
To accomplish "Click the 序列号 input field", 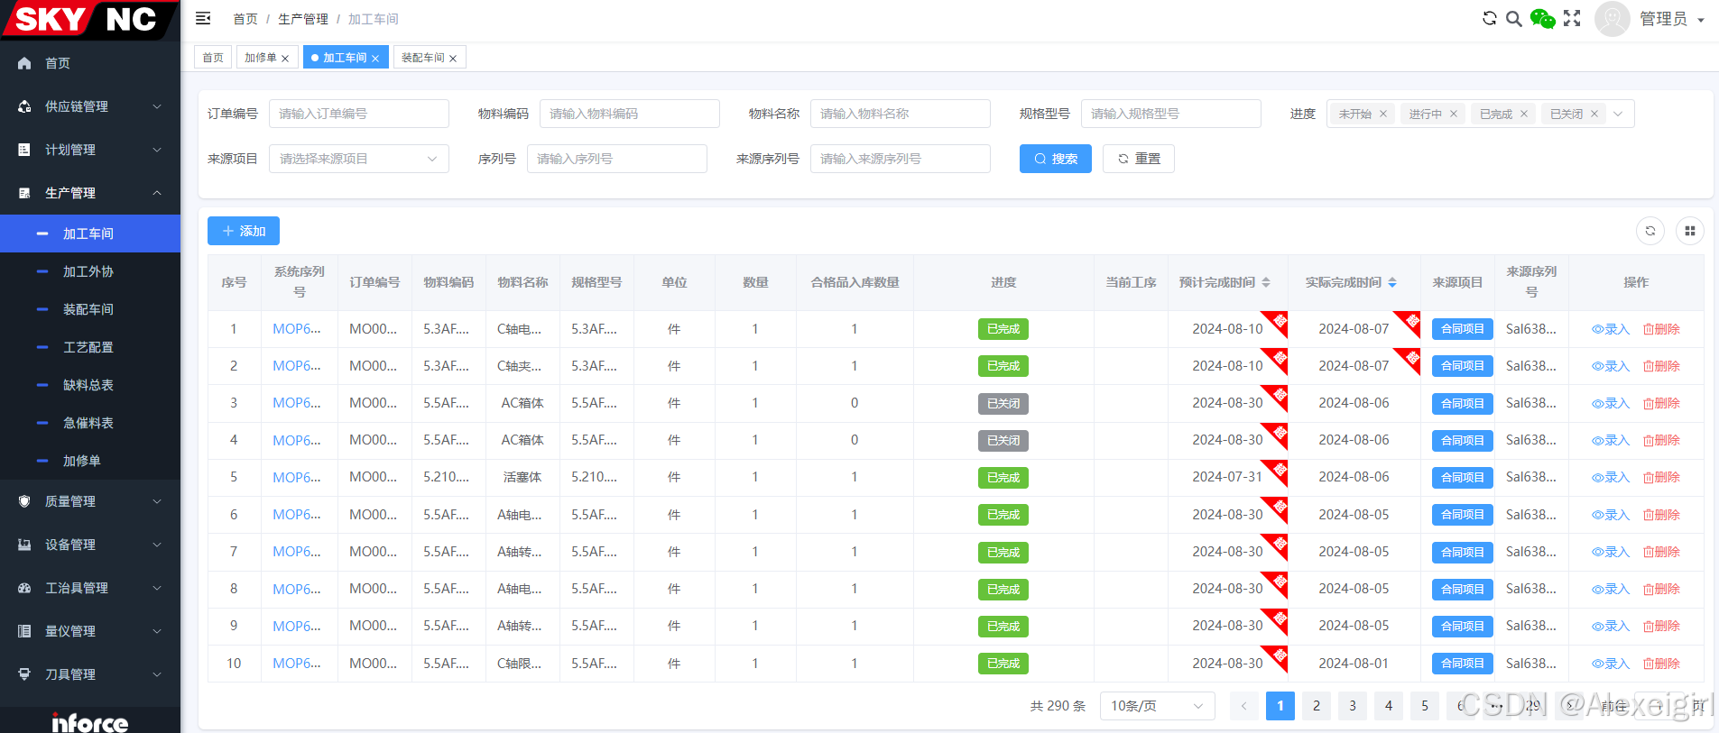I will tap(617, 159).
